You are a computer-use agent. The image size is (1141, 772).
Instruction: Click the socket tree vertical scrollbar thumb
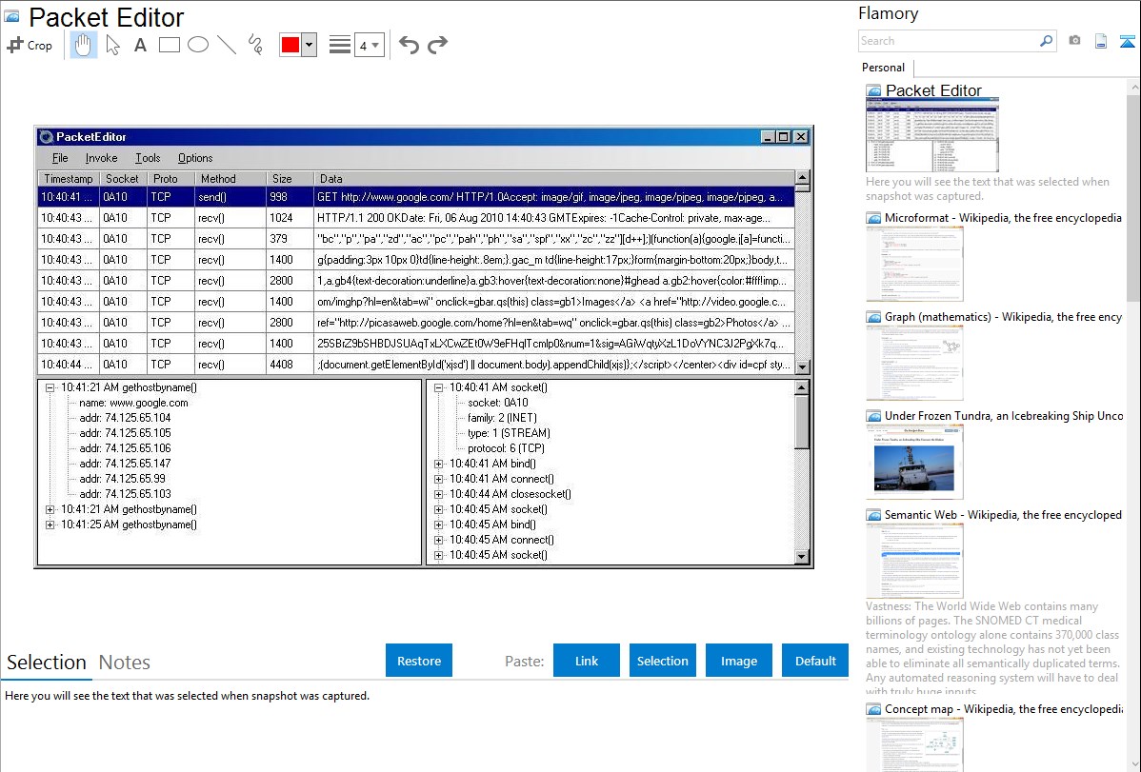[x=802, y=423]
